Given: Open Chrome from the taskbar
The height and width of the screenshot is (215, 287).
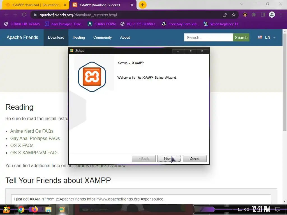Looking at the screenshot, I should (21, 209).
